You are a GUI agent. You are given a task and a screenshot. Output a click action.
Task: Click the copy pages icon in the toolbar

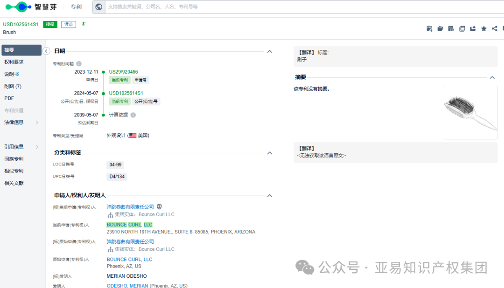point(462,28)
